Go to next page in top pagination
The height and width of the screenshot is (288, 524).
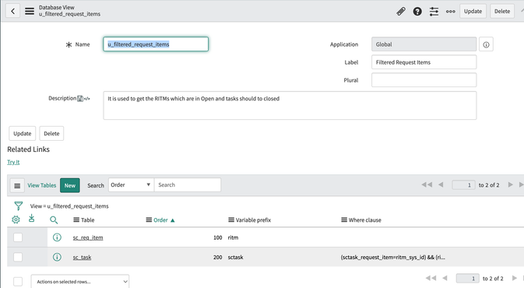pyautogui.click(x=510, y=184)
